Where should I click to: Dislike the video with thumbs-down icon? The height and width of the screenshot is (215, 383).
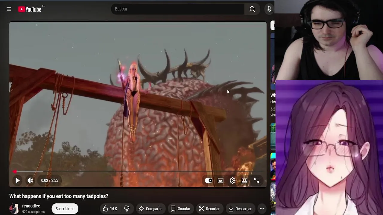[127, 209]
